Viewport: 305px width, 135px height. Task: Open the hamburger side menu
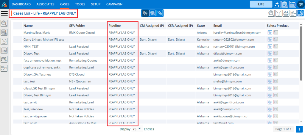pyautogui.click(x=4, y=13)
